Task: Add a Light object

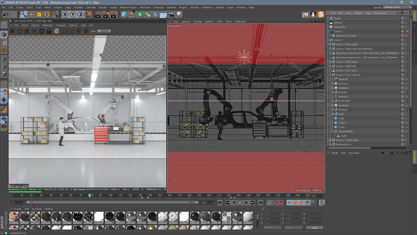Action: [x=179, y=14]
